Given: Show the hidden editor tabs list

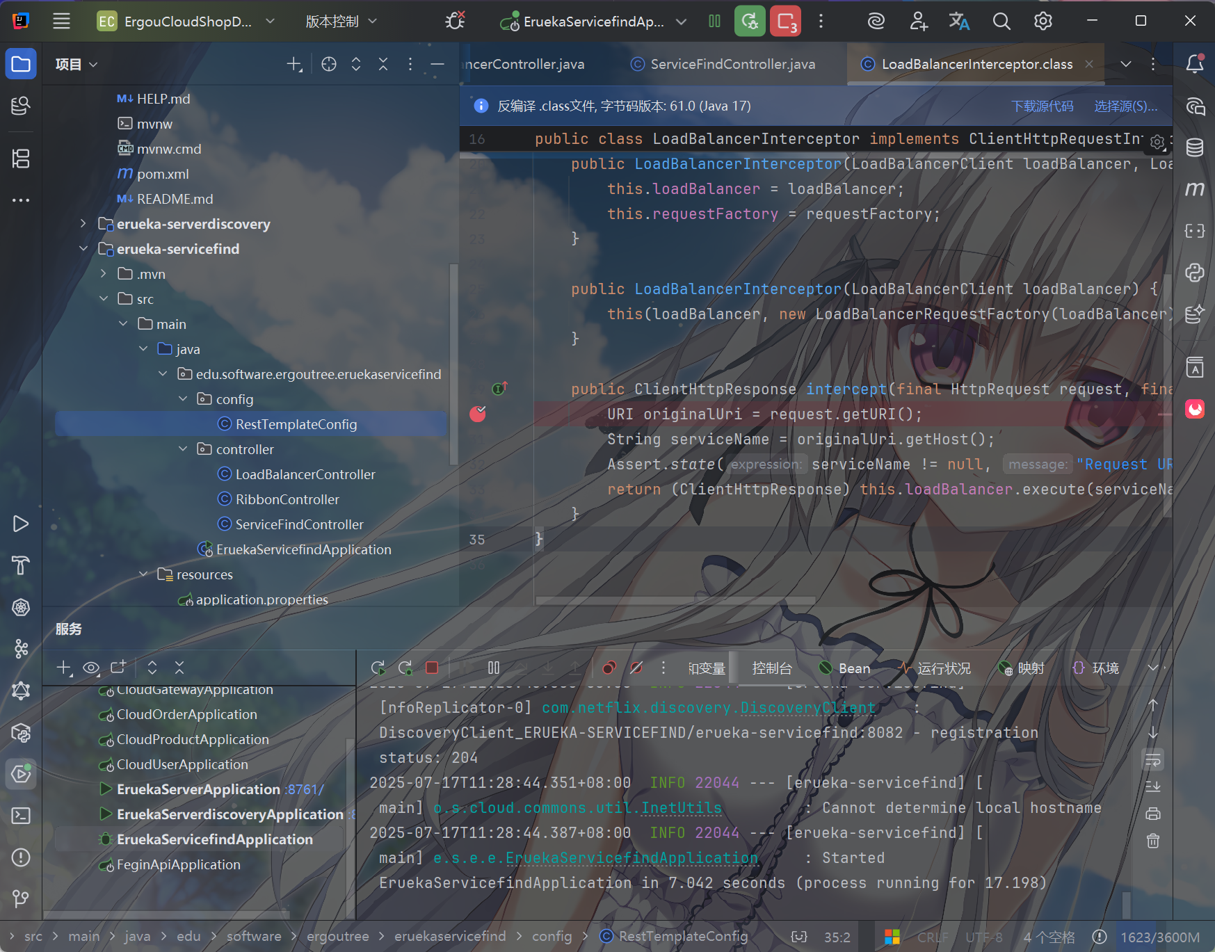Looking at the screenshot, I should click(1126, 64).
